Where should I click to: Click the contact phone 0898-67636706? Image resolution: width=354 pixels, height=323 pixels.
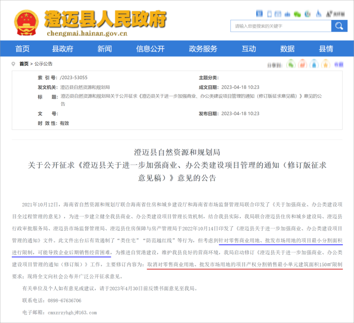(65, 301)
